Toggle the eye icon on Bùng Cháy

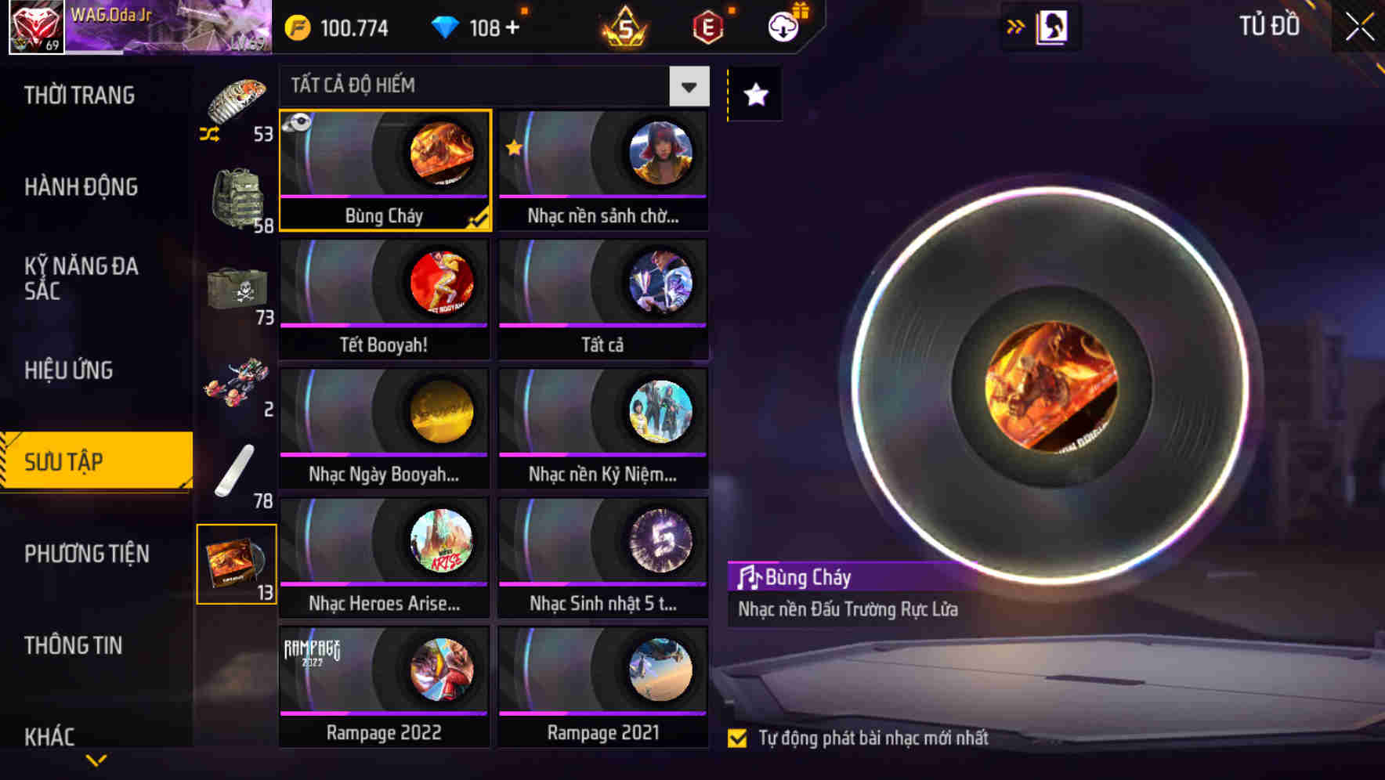pyautogui.click(x=297, y=123)
